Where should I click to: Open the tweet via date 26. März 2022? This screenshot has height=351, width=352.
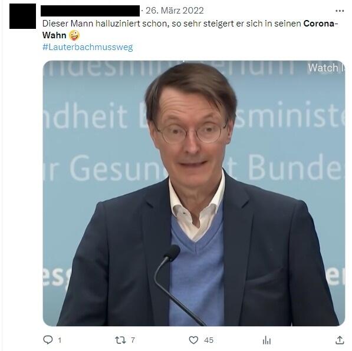[175, 11]
